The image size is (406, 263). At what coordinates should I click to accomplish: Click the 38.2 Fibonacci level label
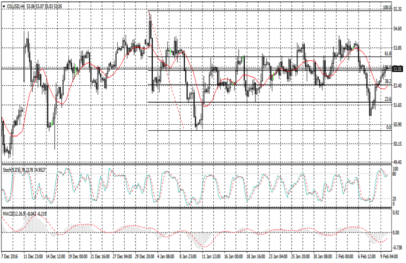388,81
